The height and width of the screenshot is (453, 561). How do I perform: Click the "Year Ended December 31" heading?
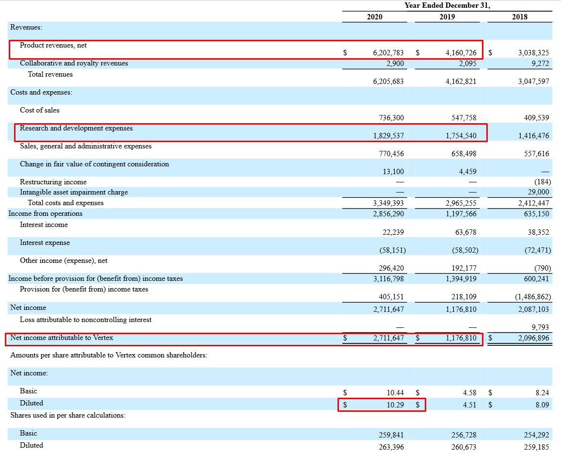447,5
